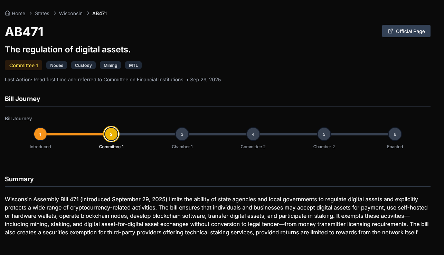Select AB471 in the breadcrumb trail
The height and width of the screenshot is (255, 444).
pyautogui.click(x=99, y=13)
